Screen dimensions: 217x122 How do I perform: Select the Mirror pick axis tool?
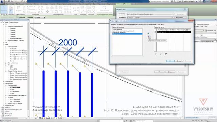pyautogui.click(x=56, y=7)
